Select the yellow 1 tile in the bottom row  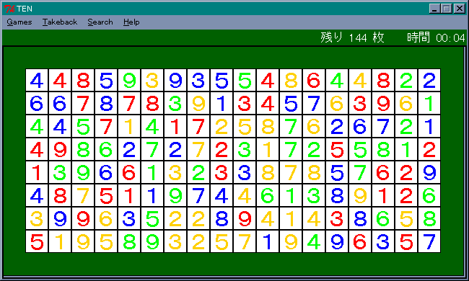point(60,241)
